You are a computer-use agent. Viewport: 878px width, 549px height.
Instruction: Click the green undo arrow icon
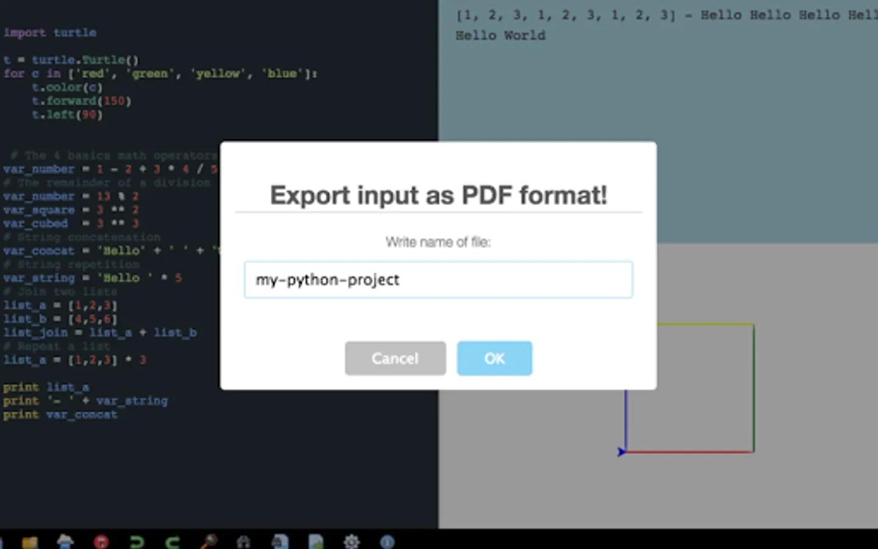(137, 541)
